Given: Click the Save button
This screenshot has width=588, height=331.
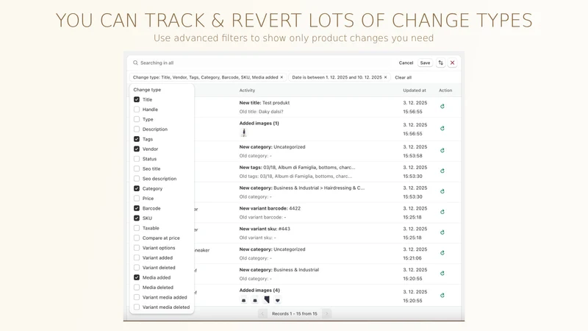Looking at the screenshot, I should (x=426, y=63).
